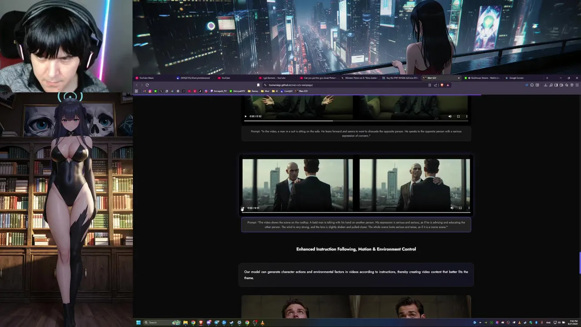Screen dimensions: 581x327
Task: Switch to the Google Gemini tab
Action: tap(523, 78)
